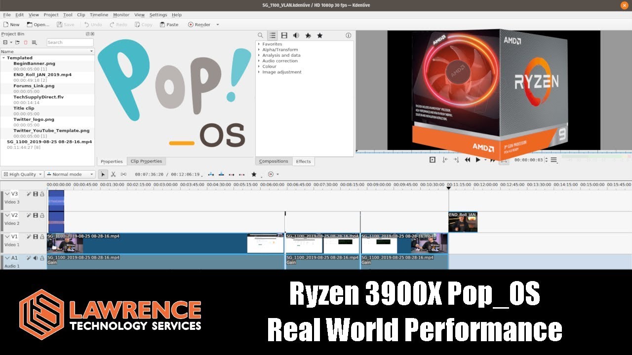Collapse track V1 with its chevron
The height and width of the screenshot is (355, 632).
coord(7,237)
